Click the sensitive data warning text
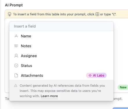The height and width of the screenshot is (109, 128). tap(62, 91)
